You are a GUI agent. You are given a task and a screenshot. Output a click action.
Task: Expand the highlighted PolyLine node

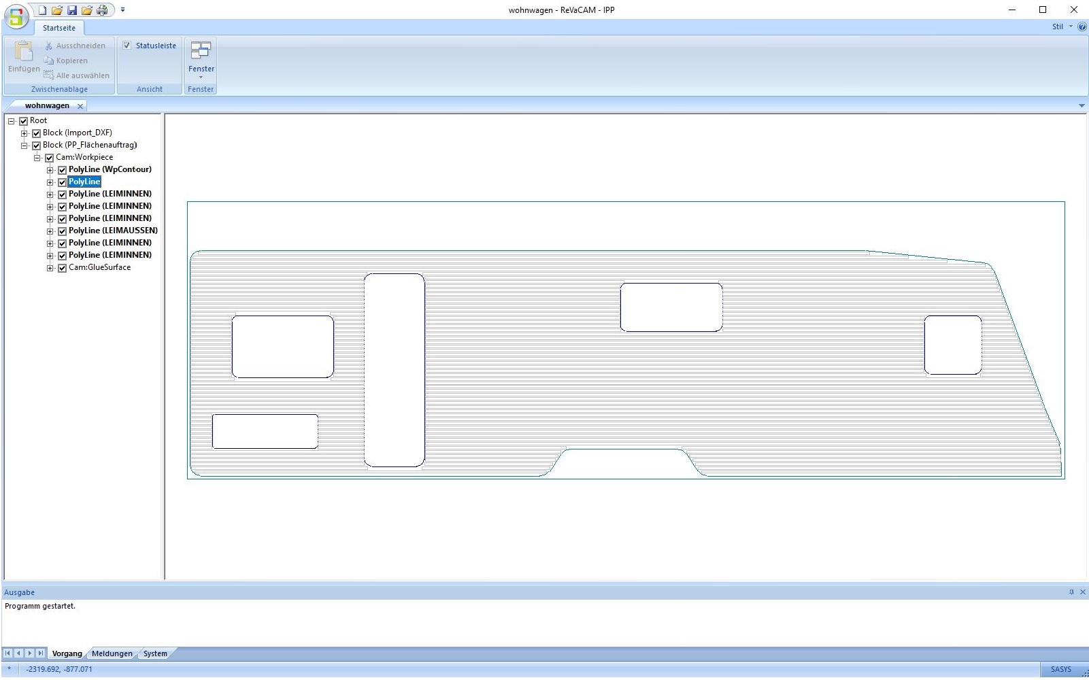click(50, 182)
